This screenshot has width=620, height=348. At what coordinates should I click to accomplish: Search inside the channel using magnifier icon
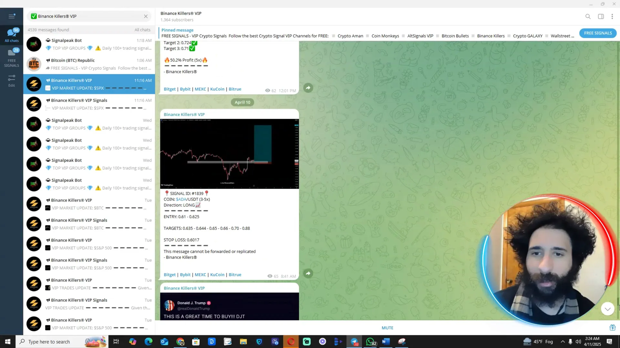pyautogui.click(x=588, y=16)
